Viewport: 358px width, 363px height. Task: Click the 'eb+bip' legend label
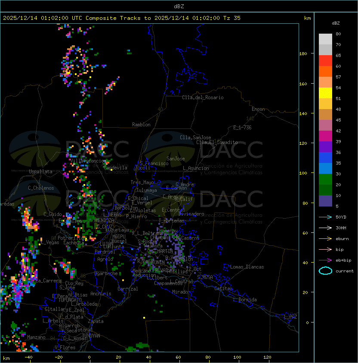click(343, 260)
